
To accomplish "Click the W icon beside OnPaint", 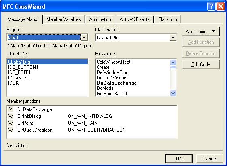I will [x=11, y=123].
